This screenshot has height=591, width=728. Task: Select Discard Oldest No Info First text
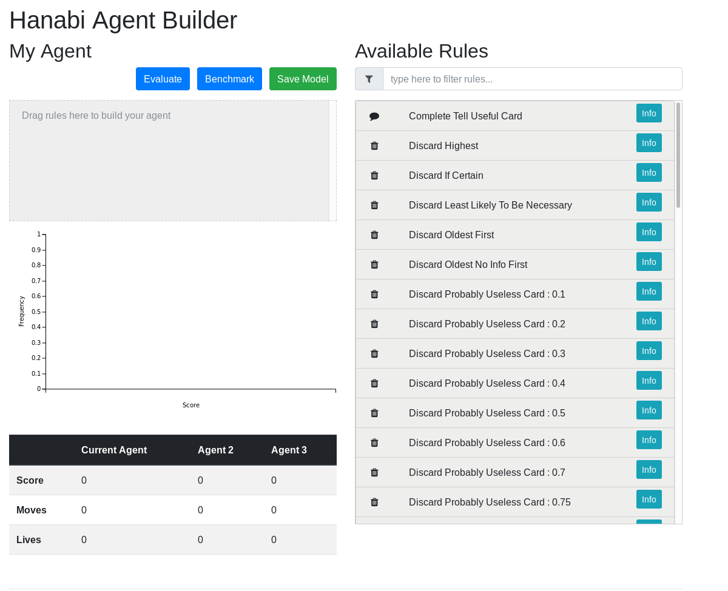[x=468, y=264]
